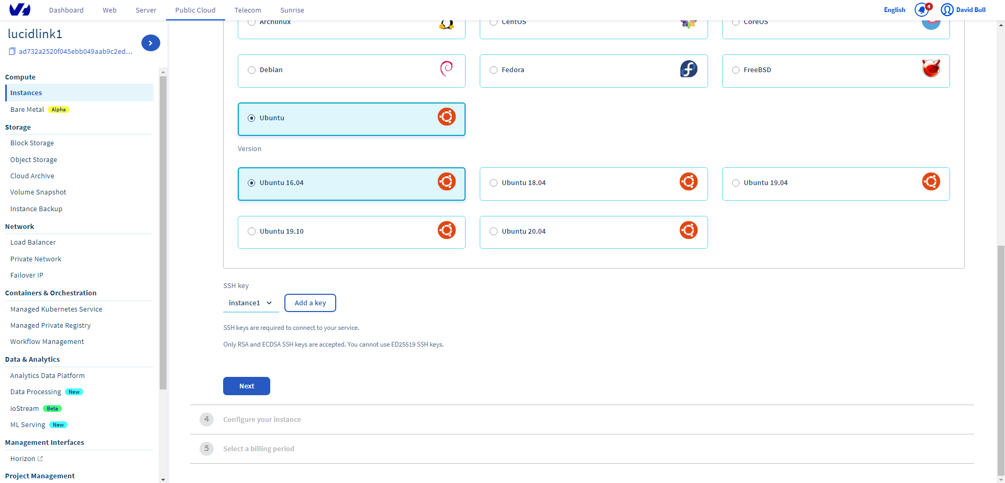
Task: Open David Bull user profile icon
Action: pyautogui.click(x=947, y=10)
